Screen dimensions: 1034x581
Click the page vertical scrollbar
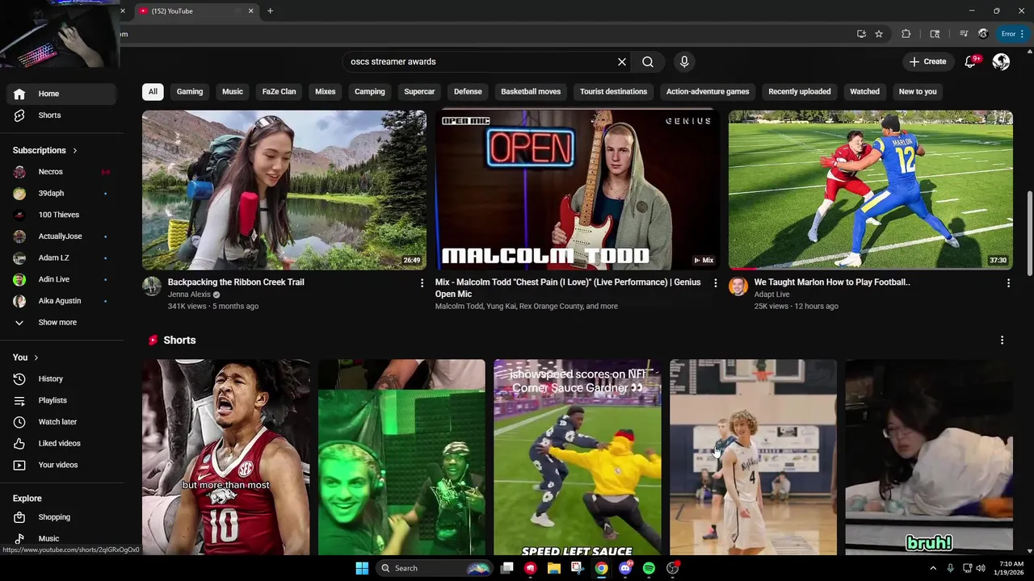tap(1029, 234)
